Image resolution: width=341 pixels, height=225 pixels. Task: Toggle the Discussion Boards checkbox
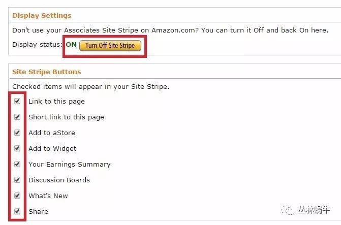[17, 180]
